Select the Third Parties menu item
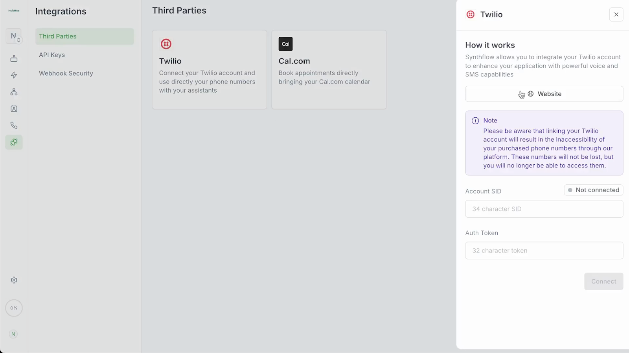This screenshot has width=629, height=353. tap(84, 36)
